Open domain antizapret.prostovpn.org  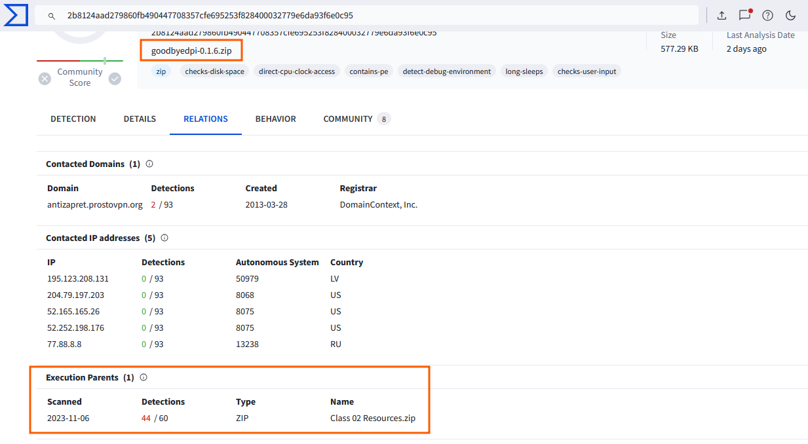[x=94, y=204]
